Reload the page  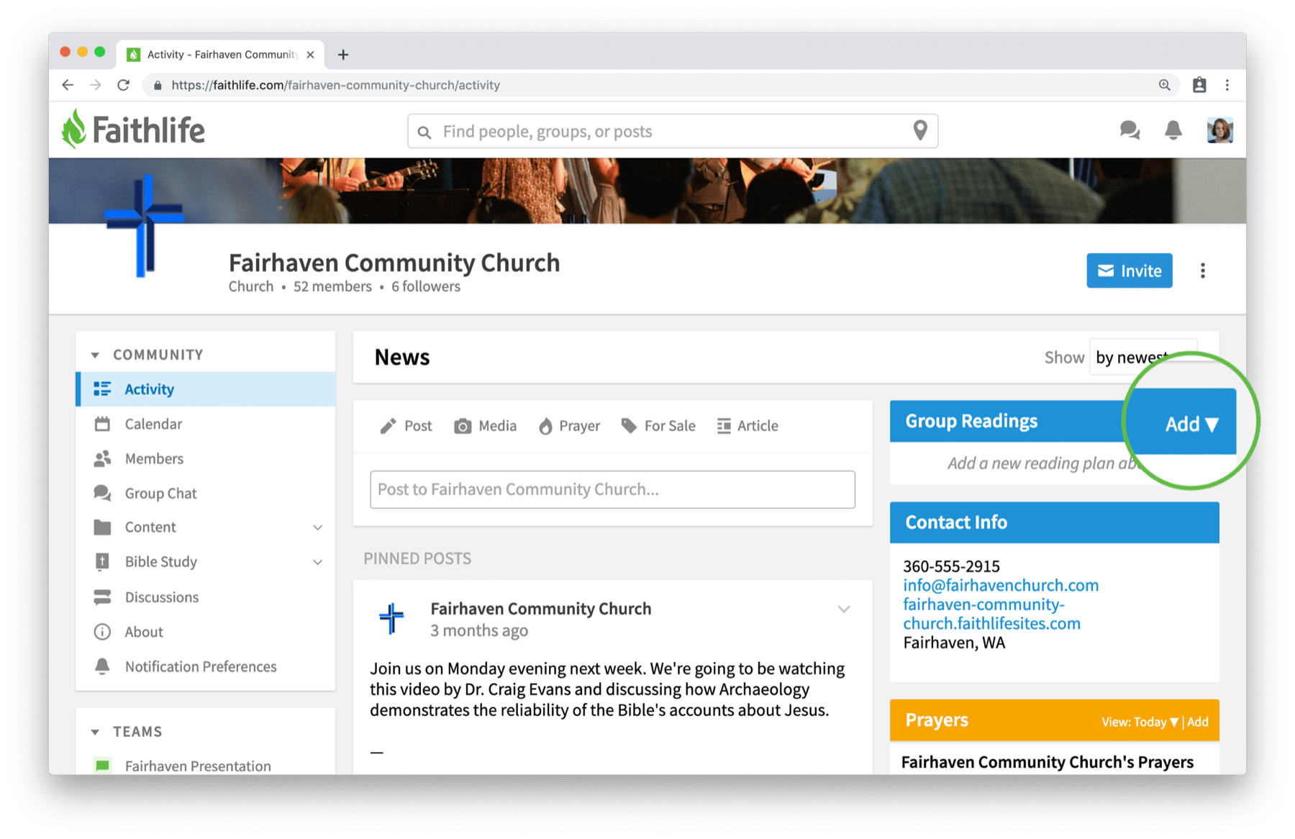pyautogui.click(x=124, y=85)
